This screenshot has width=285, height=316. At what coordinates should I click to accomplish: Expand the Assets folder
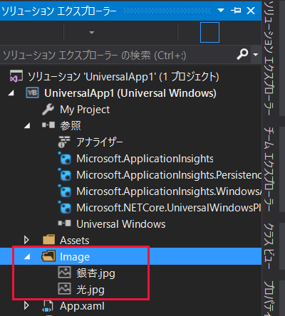pyautogui.click(x=26, y=240)
